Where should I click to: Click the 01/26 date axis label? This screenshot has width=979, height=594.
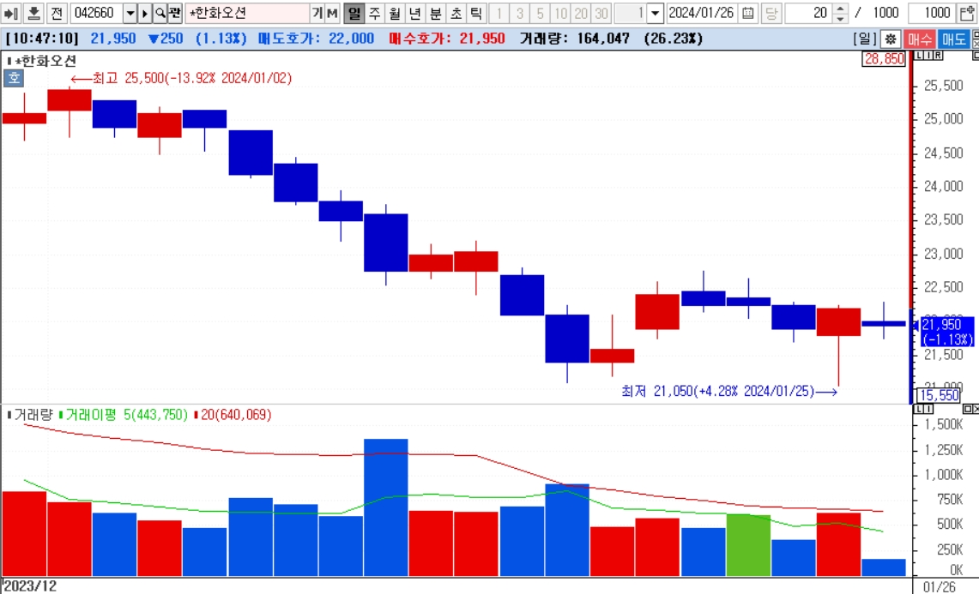coord(939,586)
